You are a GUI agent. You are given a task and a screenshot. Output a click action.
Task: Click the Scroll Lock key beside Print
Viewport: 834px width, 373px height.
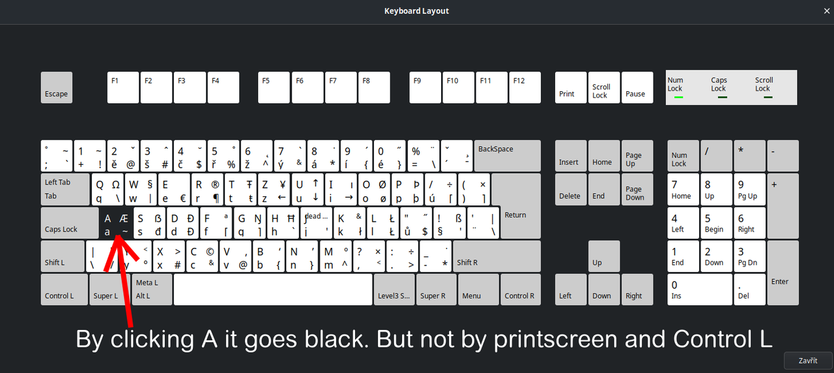point(604,87)
